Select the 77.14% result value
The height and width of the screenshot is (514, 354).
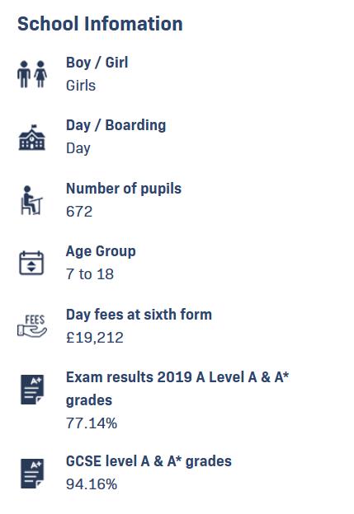click(x=92, y=423)
